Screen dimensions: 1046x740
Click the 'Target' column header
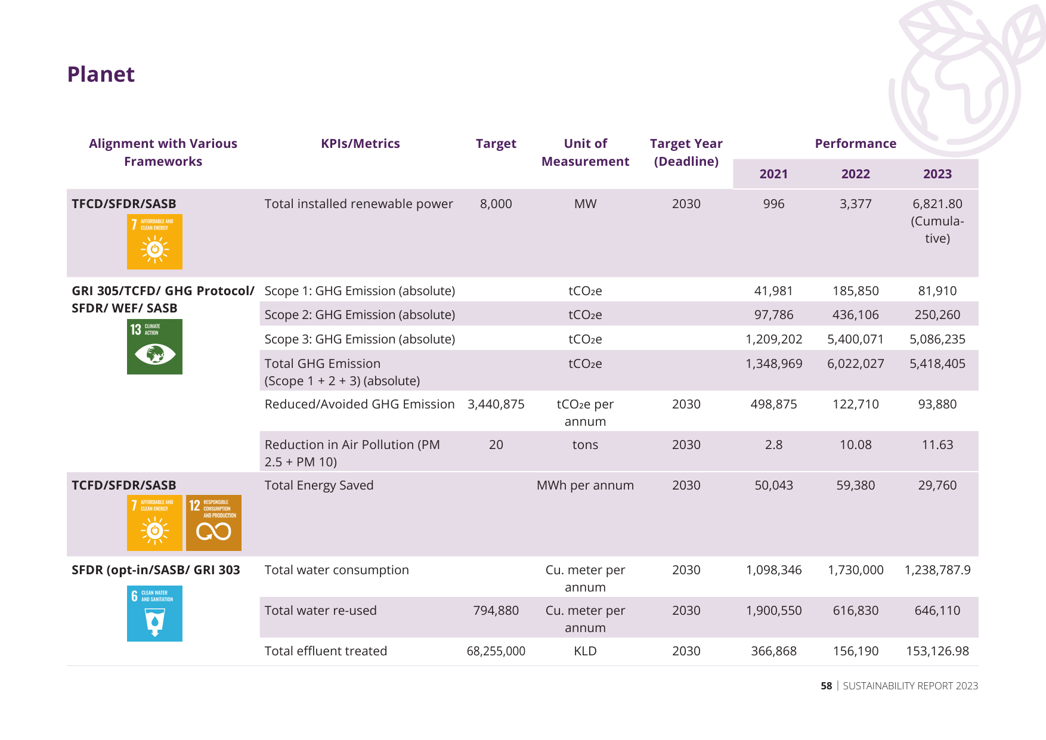point(496,144)
